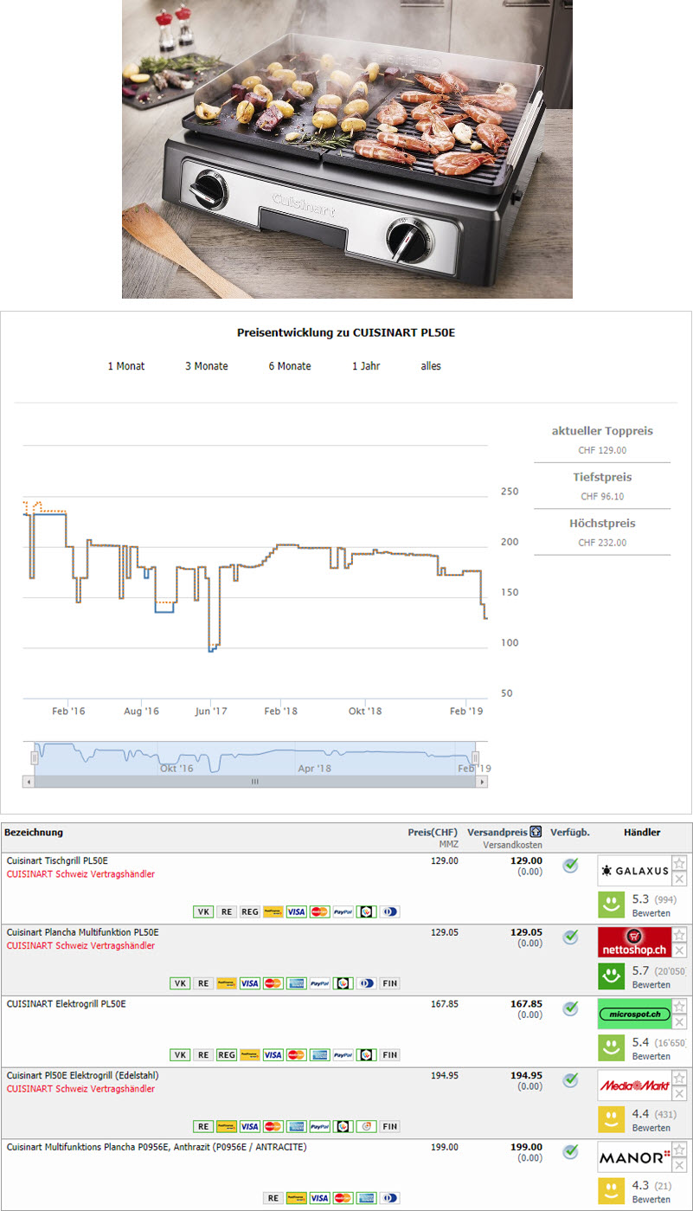Screen dimensions: 693x1211
Task: Open Cuisinart Tischgrill PL50E offer link
Action: click(57, 860)
